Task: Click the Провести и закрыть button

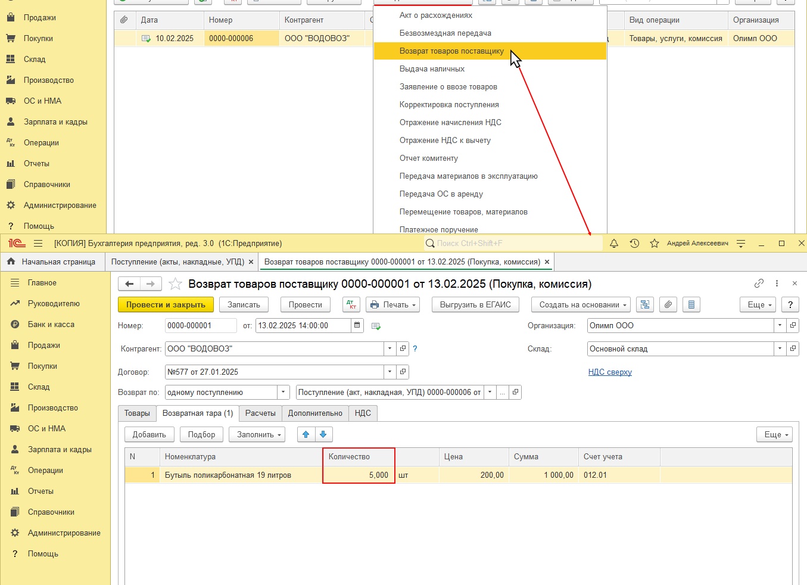Action: tap(166, 304)
